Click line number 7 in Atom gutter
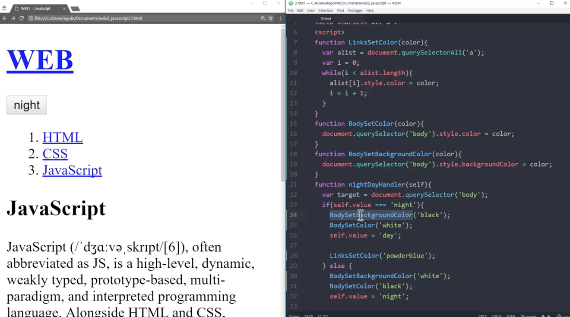The image size is (570, 317). click(x=295, y=42)
